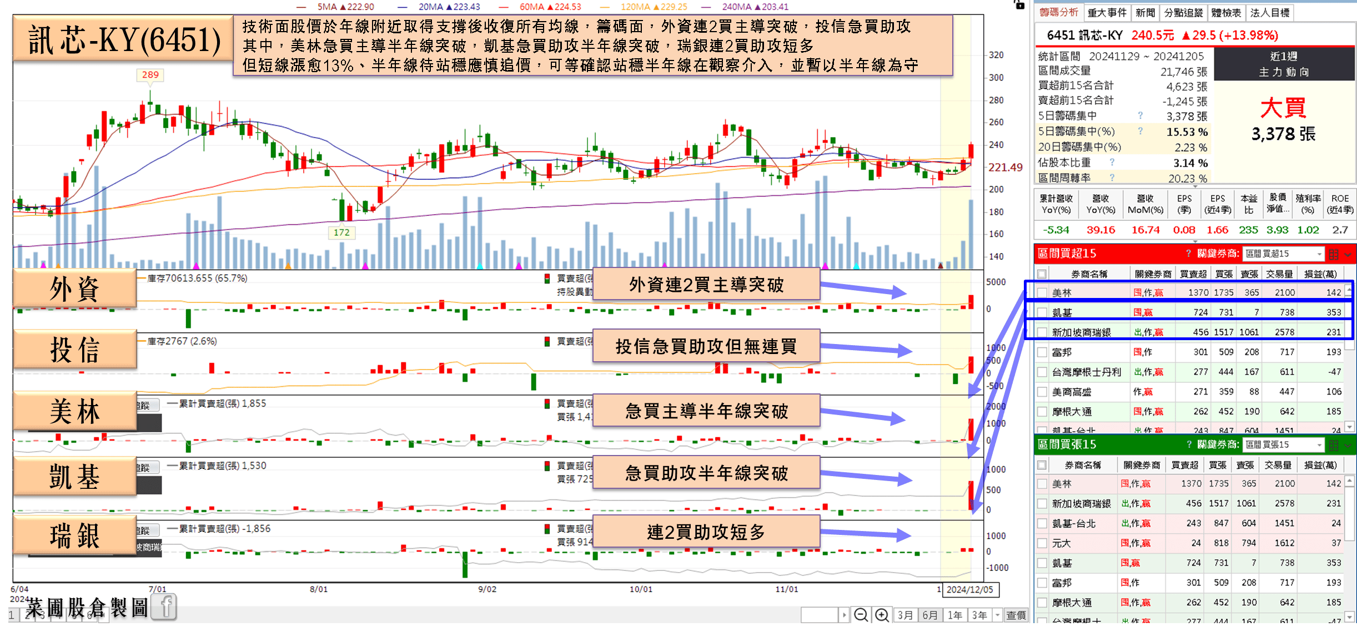The width and height of the screenshot is (1357, 637).
Task: Click 摩根大通 broker name in 區間買超15
Action: tap(1072, 412)
